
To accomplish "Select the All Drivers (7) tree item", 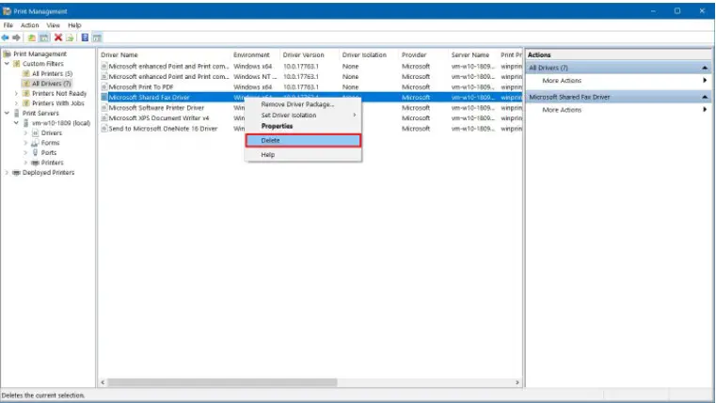I will click(51, 84).
